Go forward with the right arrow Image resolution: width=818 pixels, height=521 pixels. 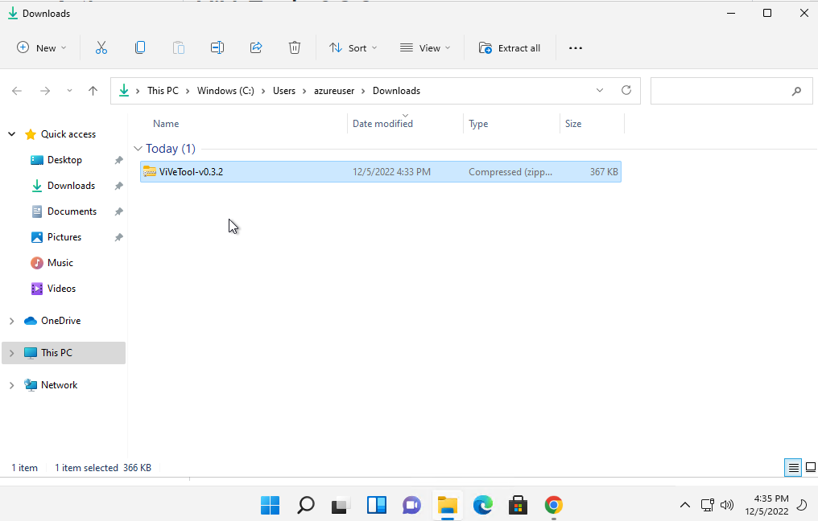pyautogui.click(x=45, y=91)
